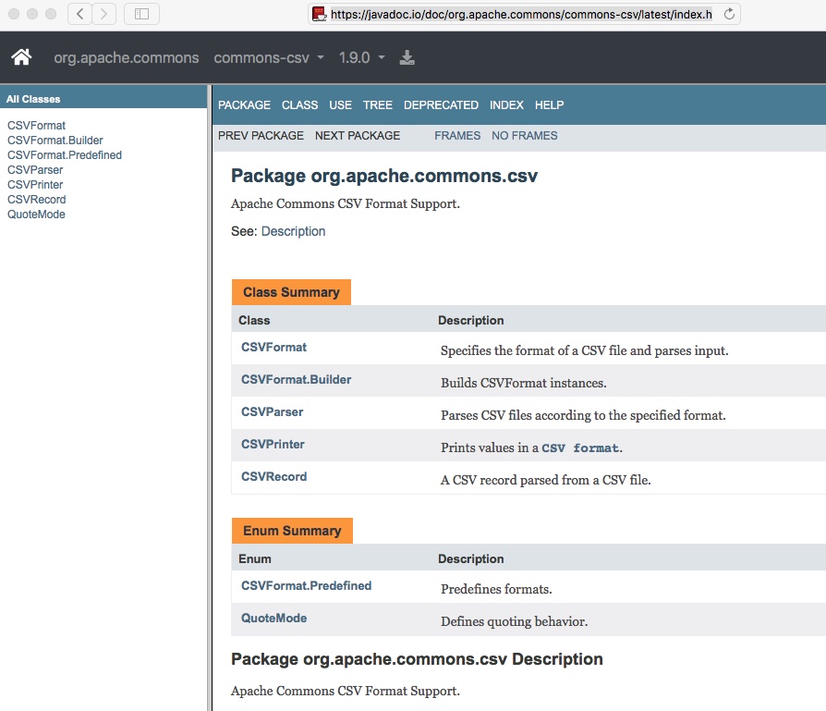Viewport: 826px width, 711px height.
Task: Open CSVRecord in All Classes list
Action: click(37, 199)
